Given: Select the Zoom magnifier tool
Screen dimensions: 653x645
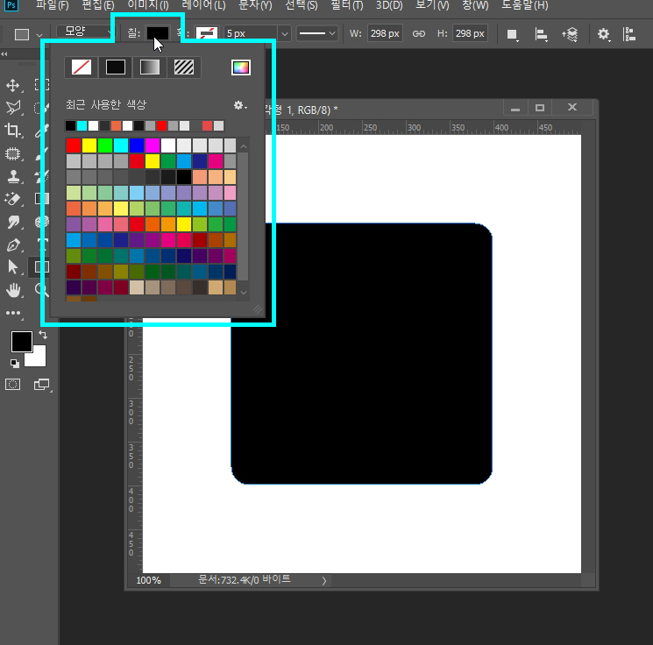Looking at the screenshot, I should [41, 290].
